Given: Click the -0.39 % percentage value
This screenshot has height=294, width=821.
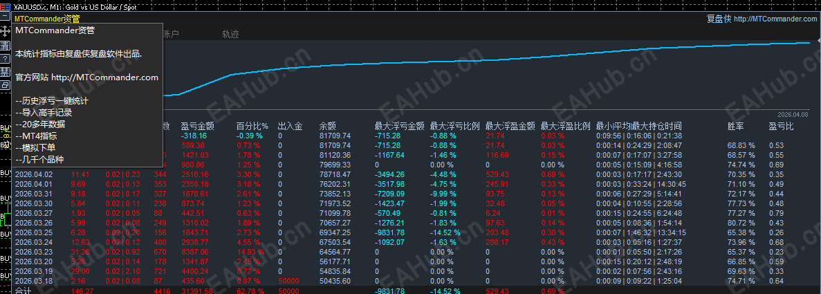Looking at the screenshot, I should (x=249, y=135).
